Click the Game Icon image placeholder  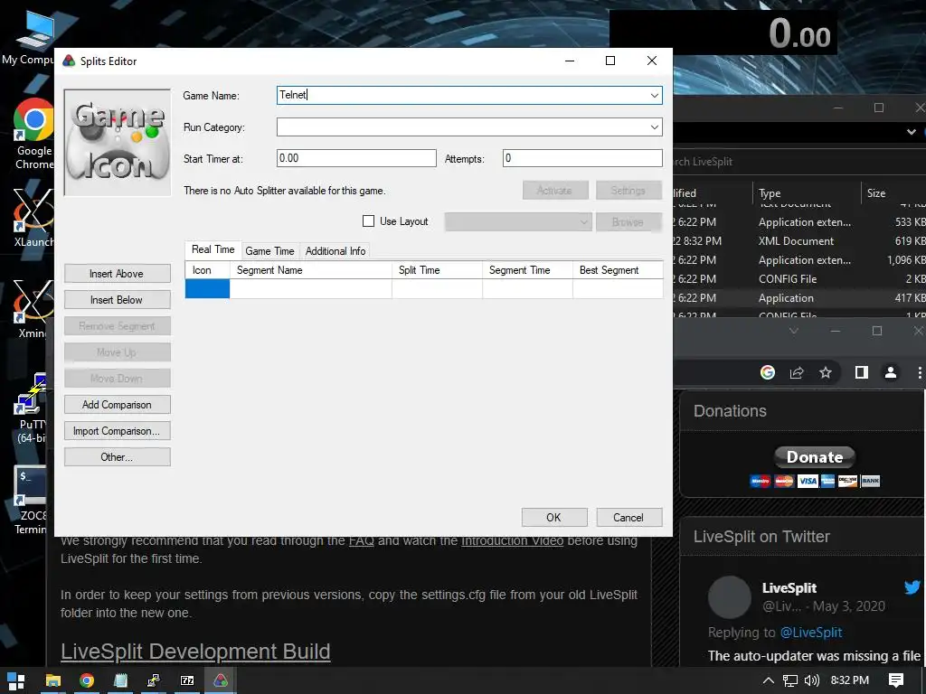pos(117,142)
